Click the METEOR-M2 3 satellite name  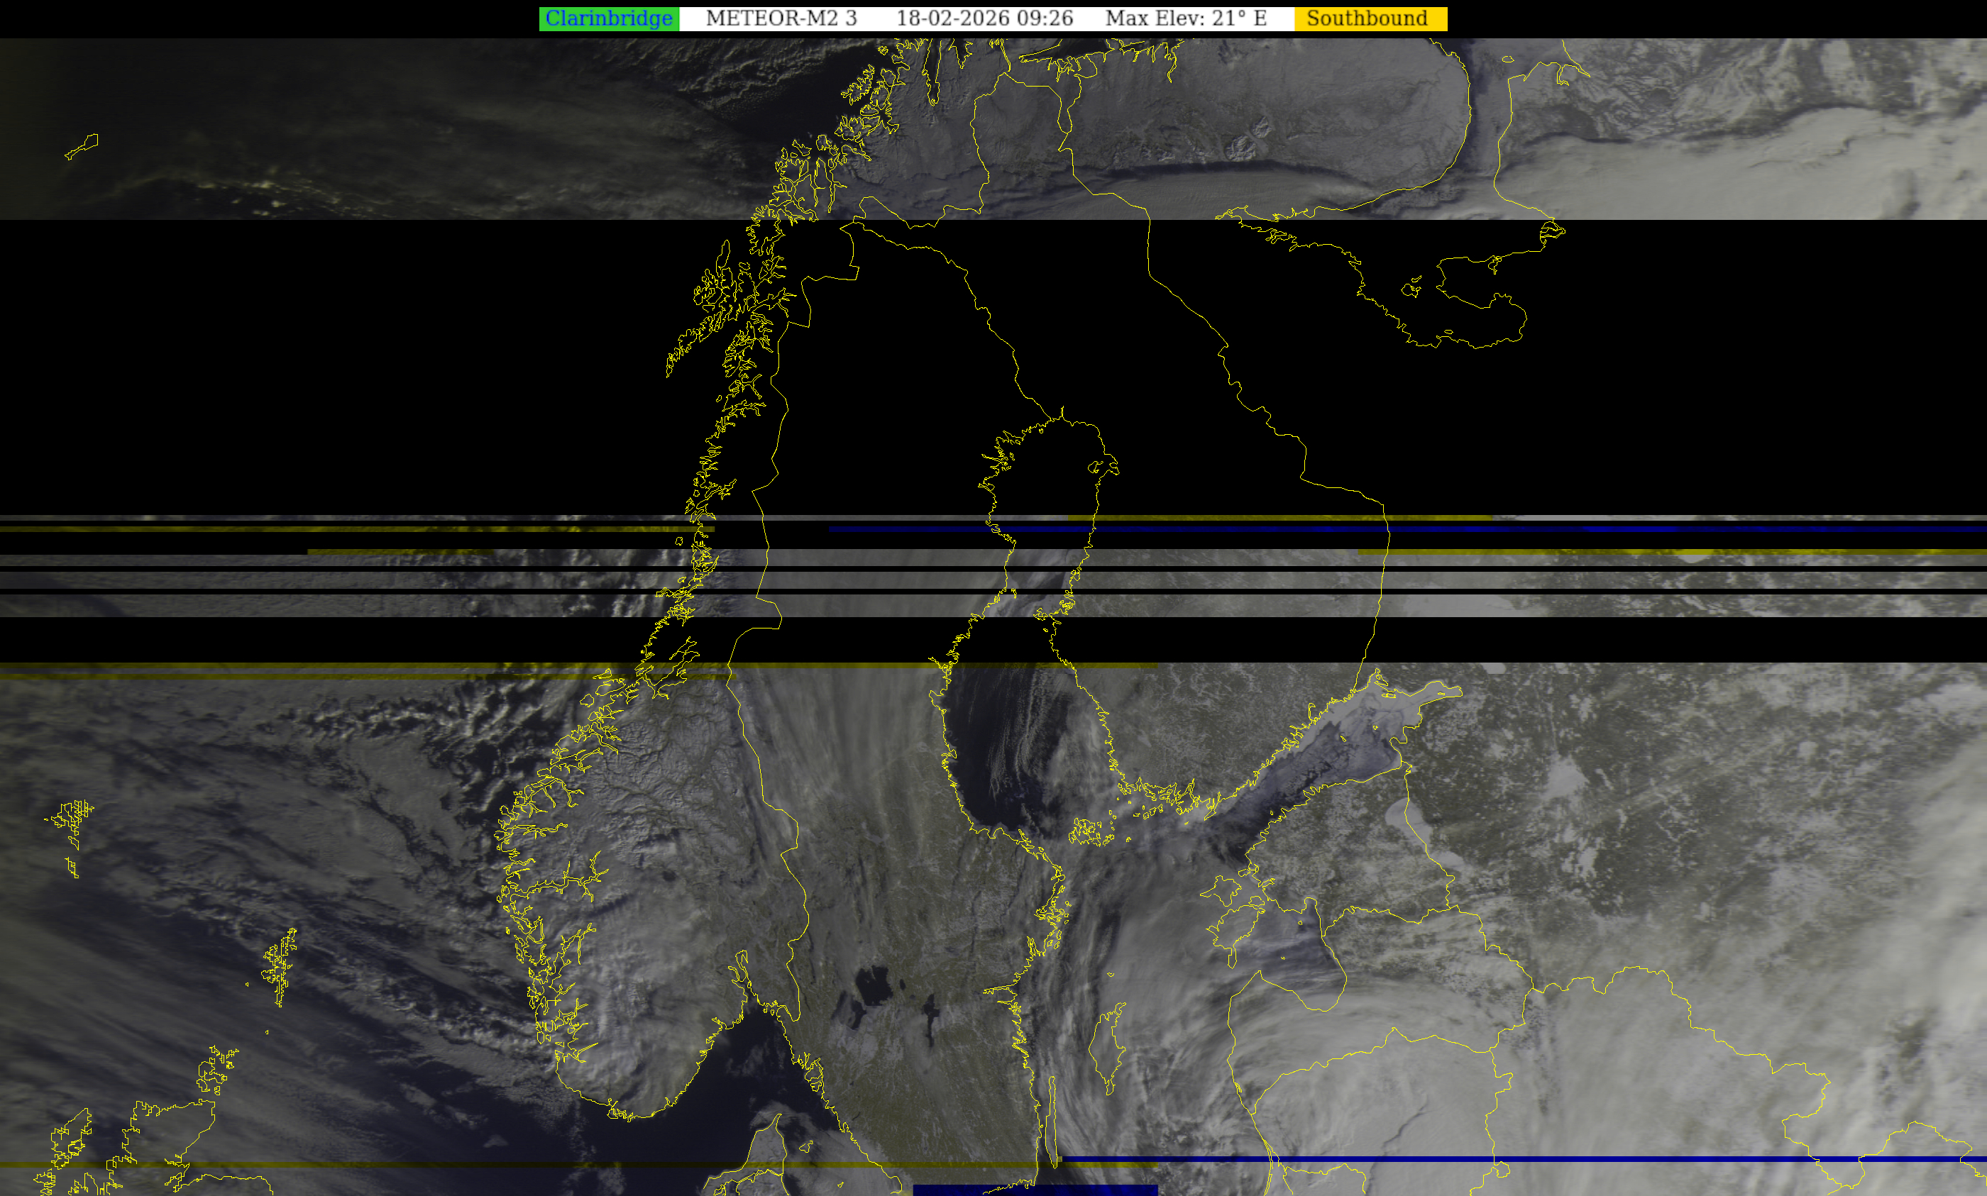(x=781, y=18)
